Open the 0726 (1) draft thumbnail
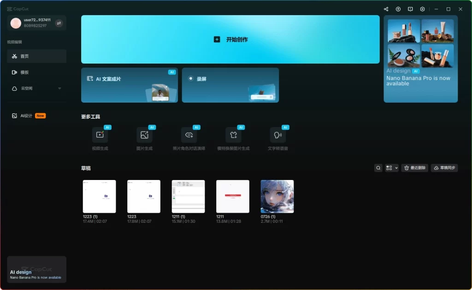This screenshot has width=472, height=290. pos(277,195)
